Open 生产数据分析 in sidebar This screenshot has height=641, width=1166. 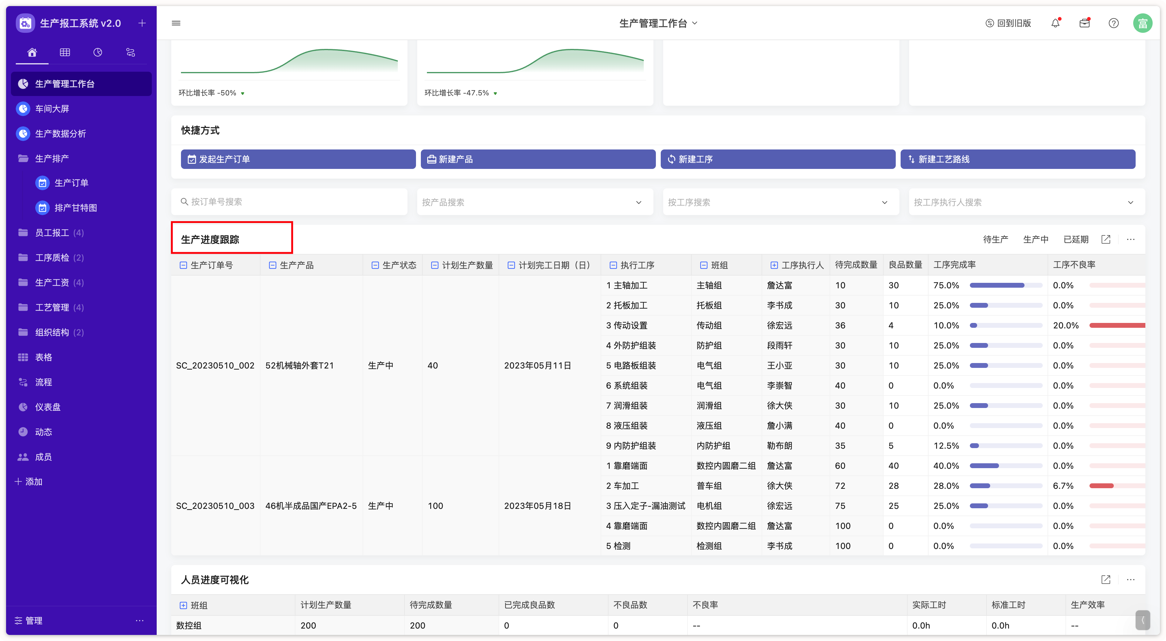(81, 134)
